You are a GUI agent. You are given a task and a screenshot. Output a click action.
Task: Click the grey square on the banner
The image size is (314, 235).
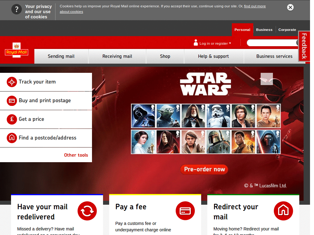(x=266, y=79)
